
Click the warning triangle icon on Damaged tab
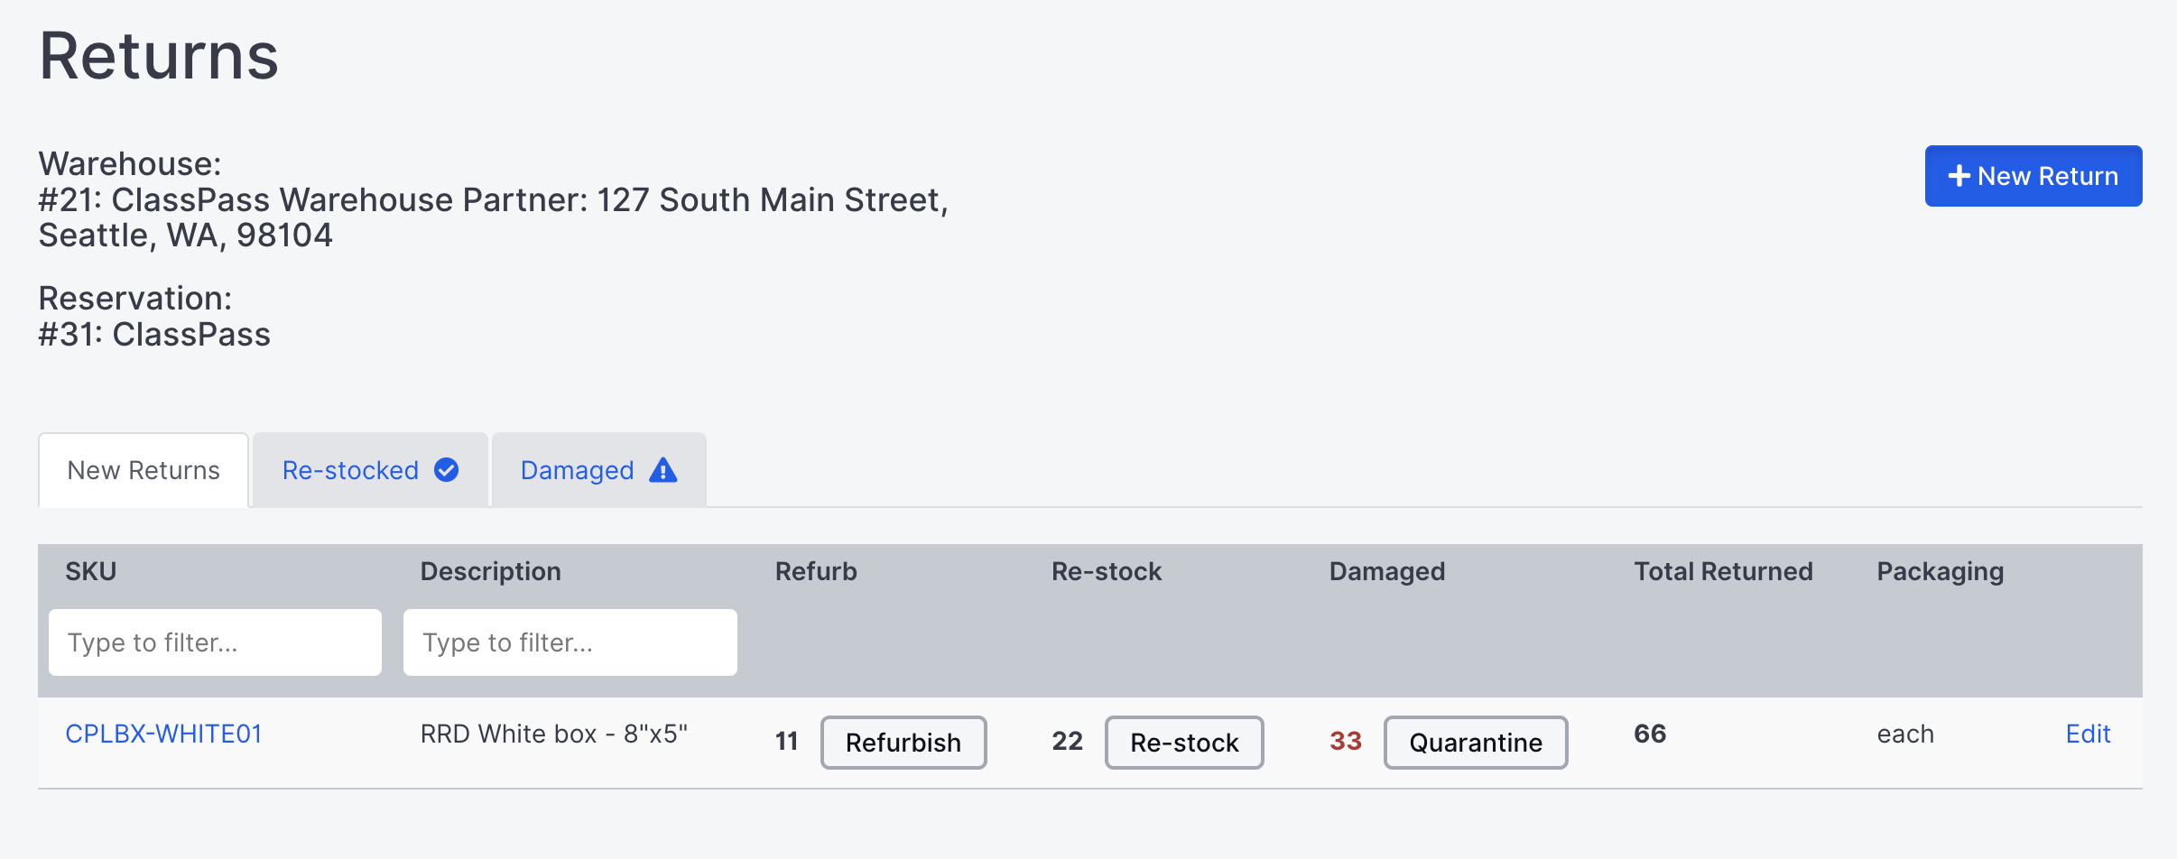[663, 470]
